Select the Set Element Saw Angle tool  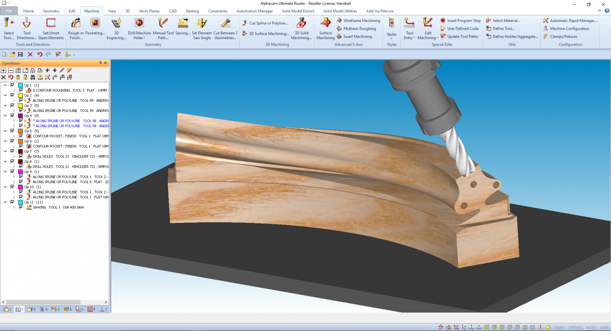click(202, 28)
